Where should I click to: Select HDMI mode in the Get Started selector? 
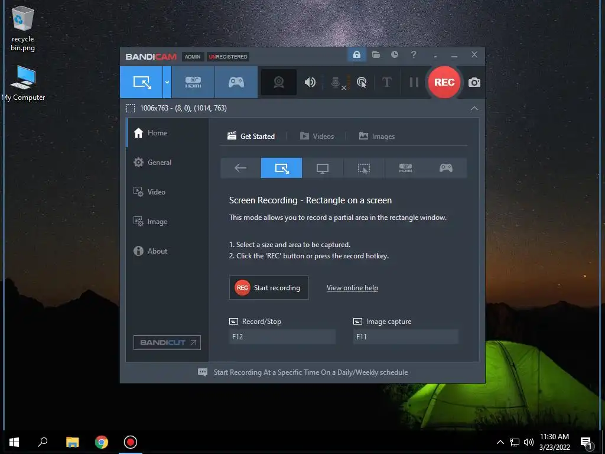click(x=405, y=168)
